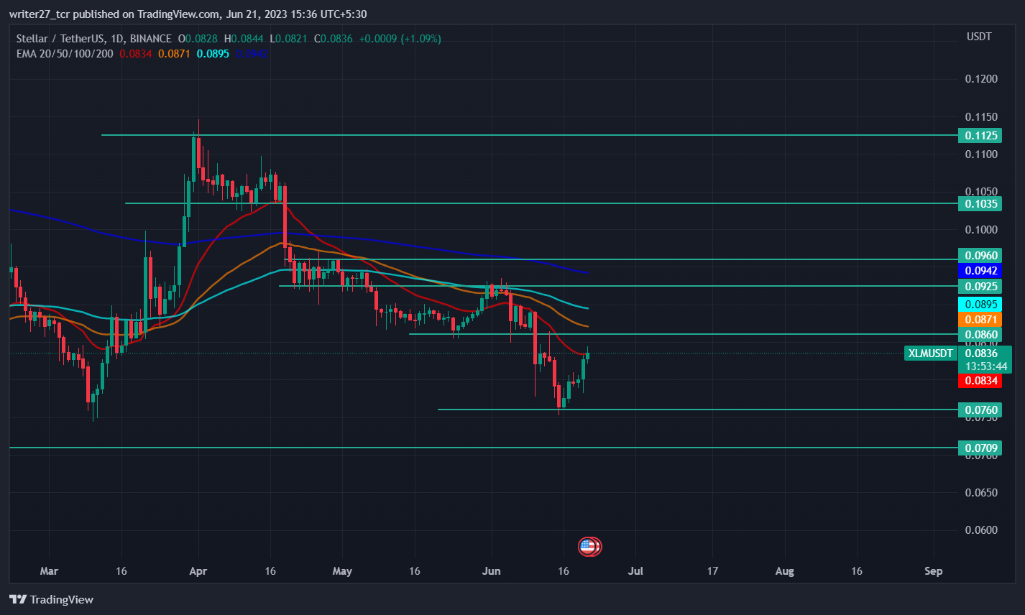Click the 0.1000 price axis label
Screen dimensions: 1025x615
pyautogui.click(x=981, y=230)
